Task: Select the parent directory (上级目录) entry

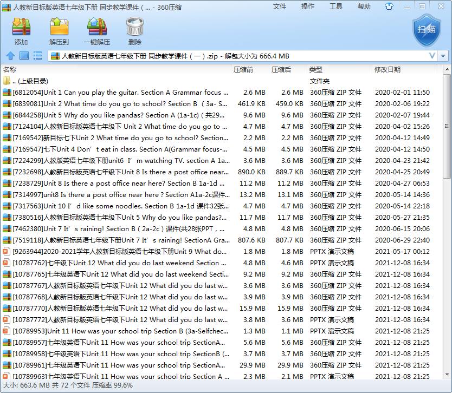Action: pos(33,81)
